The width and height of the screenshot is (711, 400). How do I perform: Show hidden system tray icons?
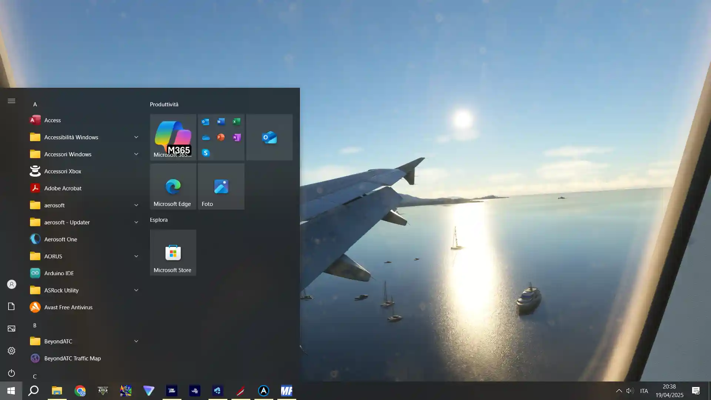click(x=619, y=391)
